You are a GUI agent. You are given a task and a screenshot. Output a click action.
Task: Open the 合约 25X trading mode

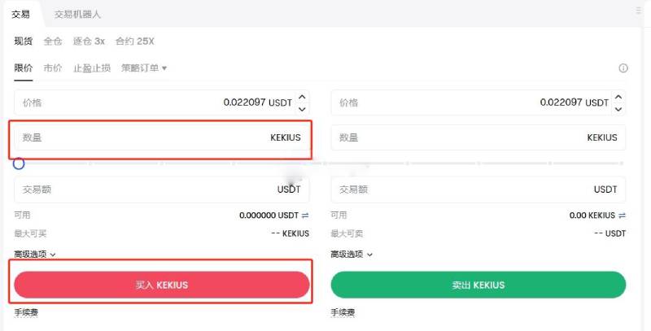(x=134, y=41)
